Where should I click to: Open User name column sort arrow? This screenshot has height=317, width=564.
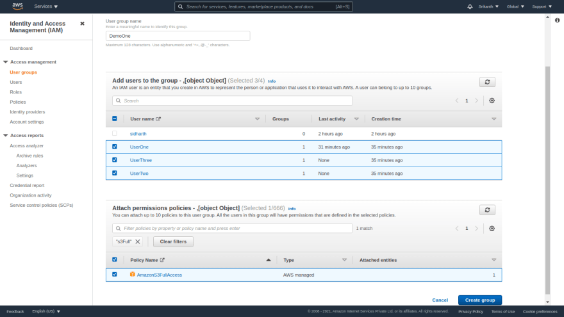point(257,119)
